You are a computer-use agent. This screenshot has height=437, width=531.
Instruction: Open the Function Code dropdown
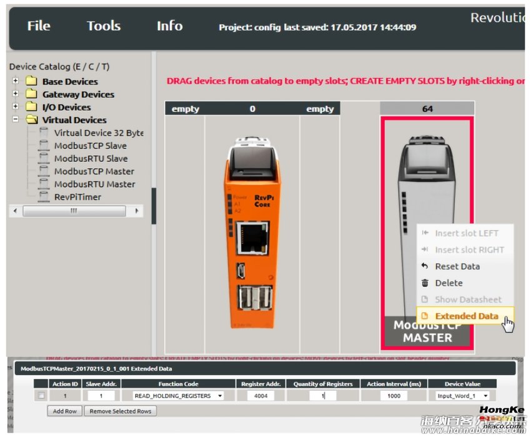(178, 396)
